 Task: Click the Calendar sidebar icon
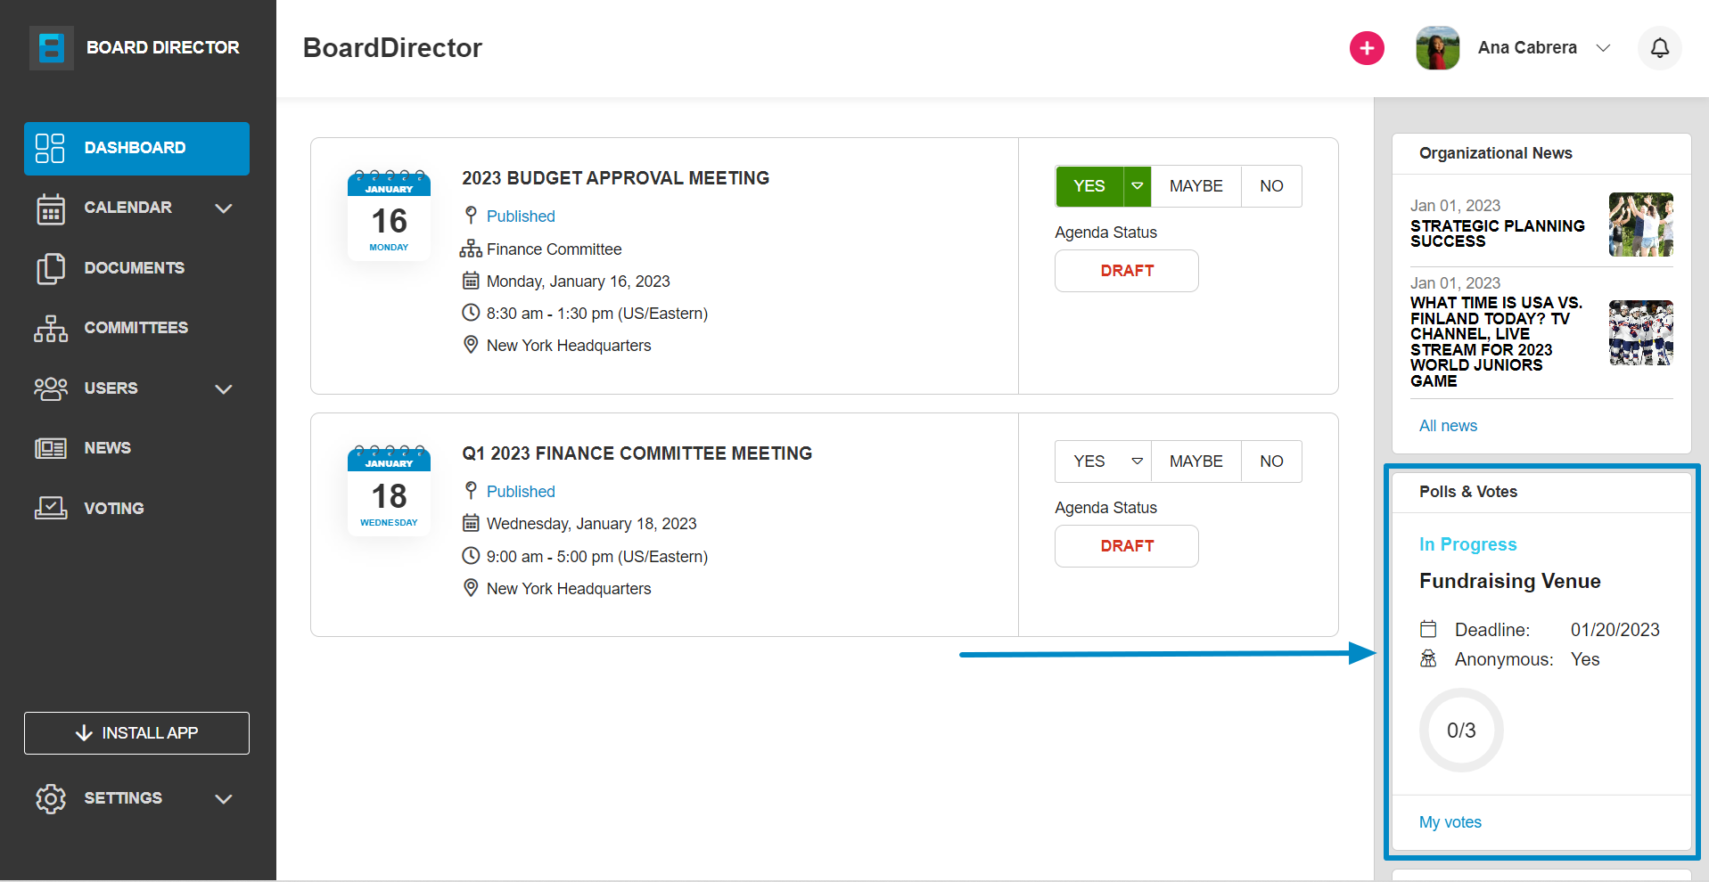pyautogui.click(x=51, y=208)
